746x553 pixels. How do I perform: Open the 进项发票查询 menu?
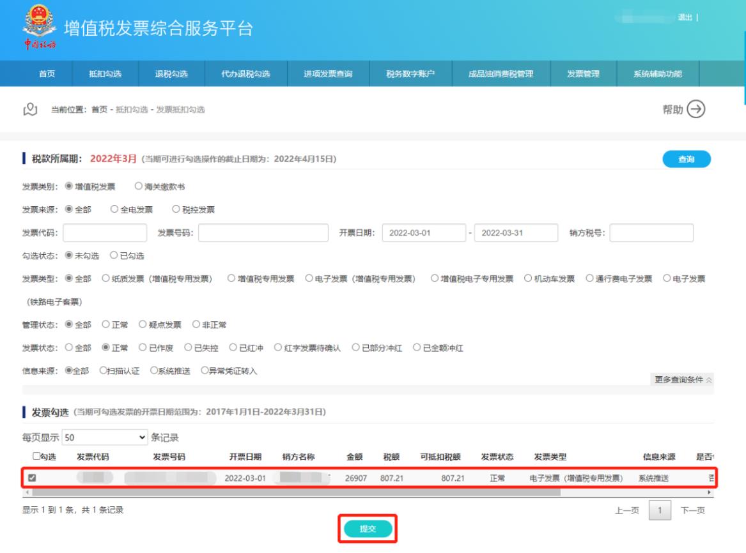point(328,74)
